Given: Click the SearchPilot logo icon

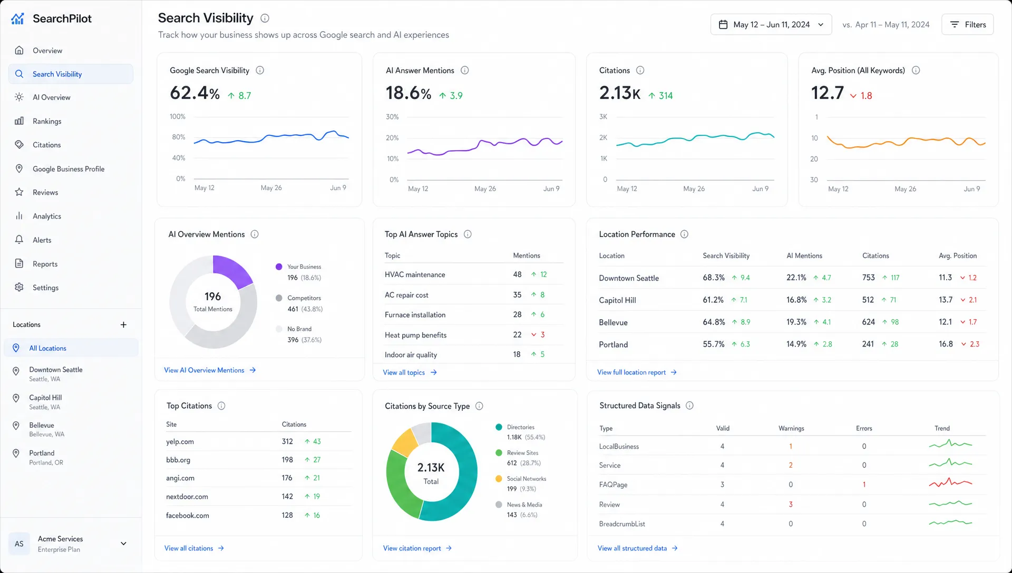Looking at the screenshot, I should [18, 18].
